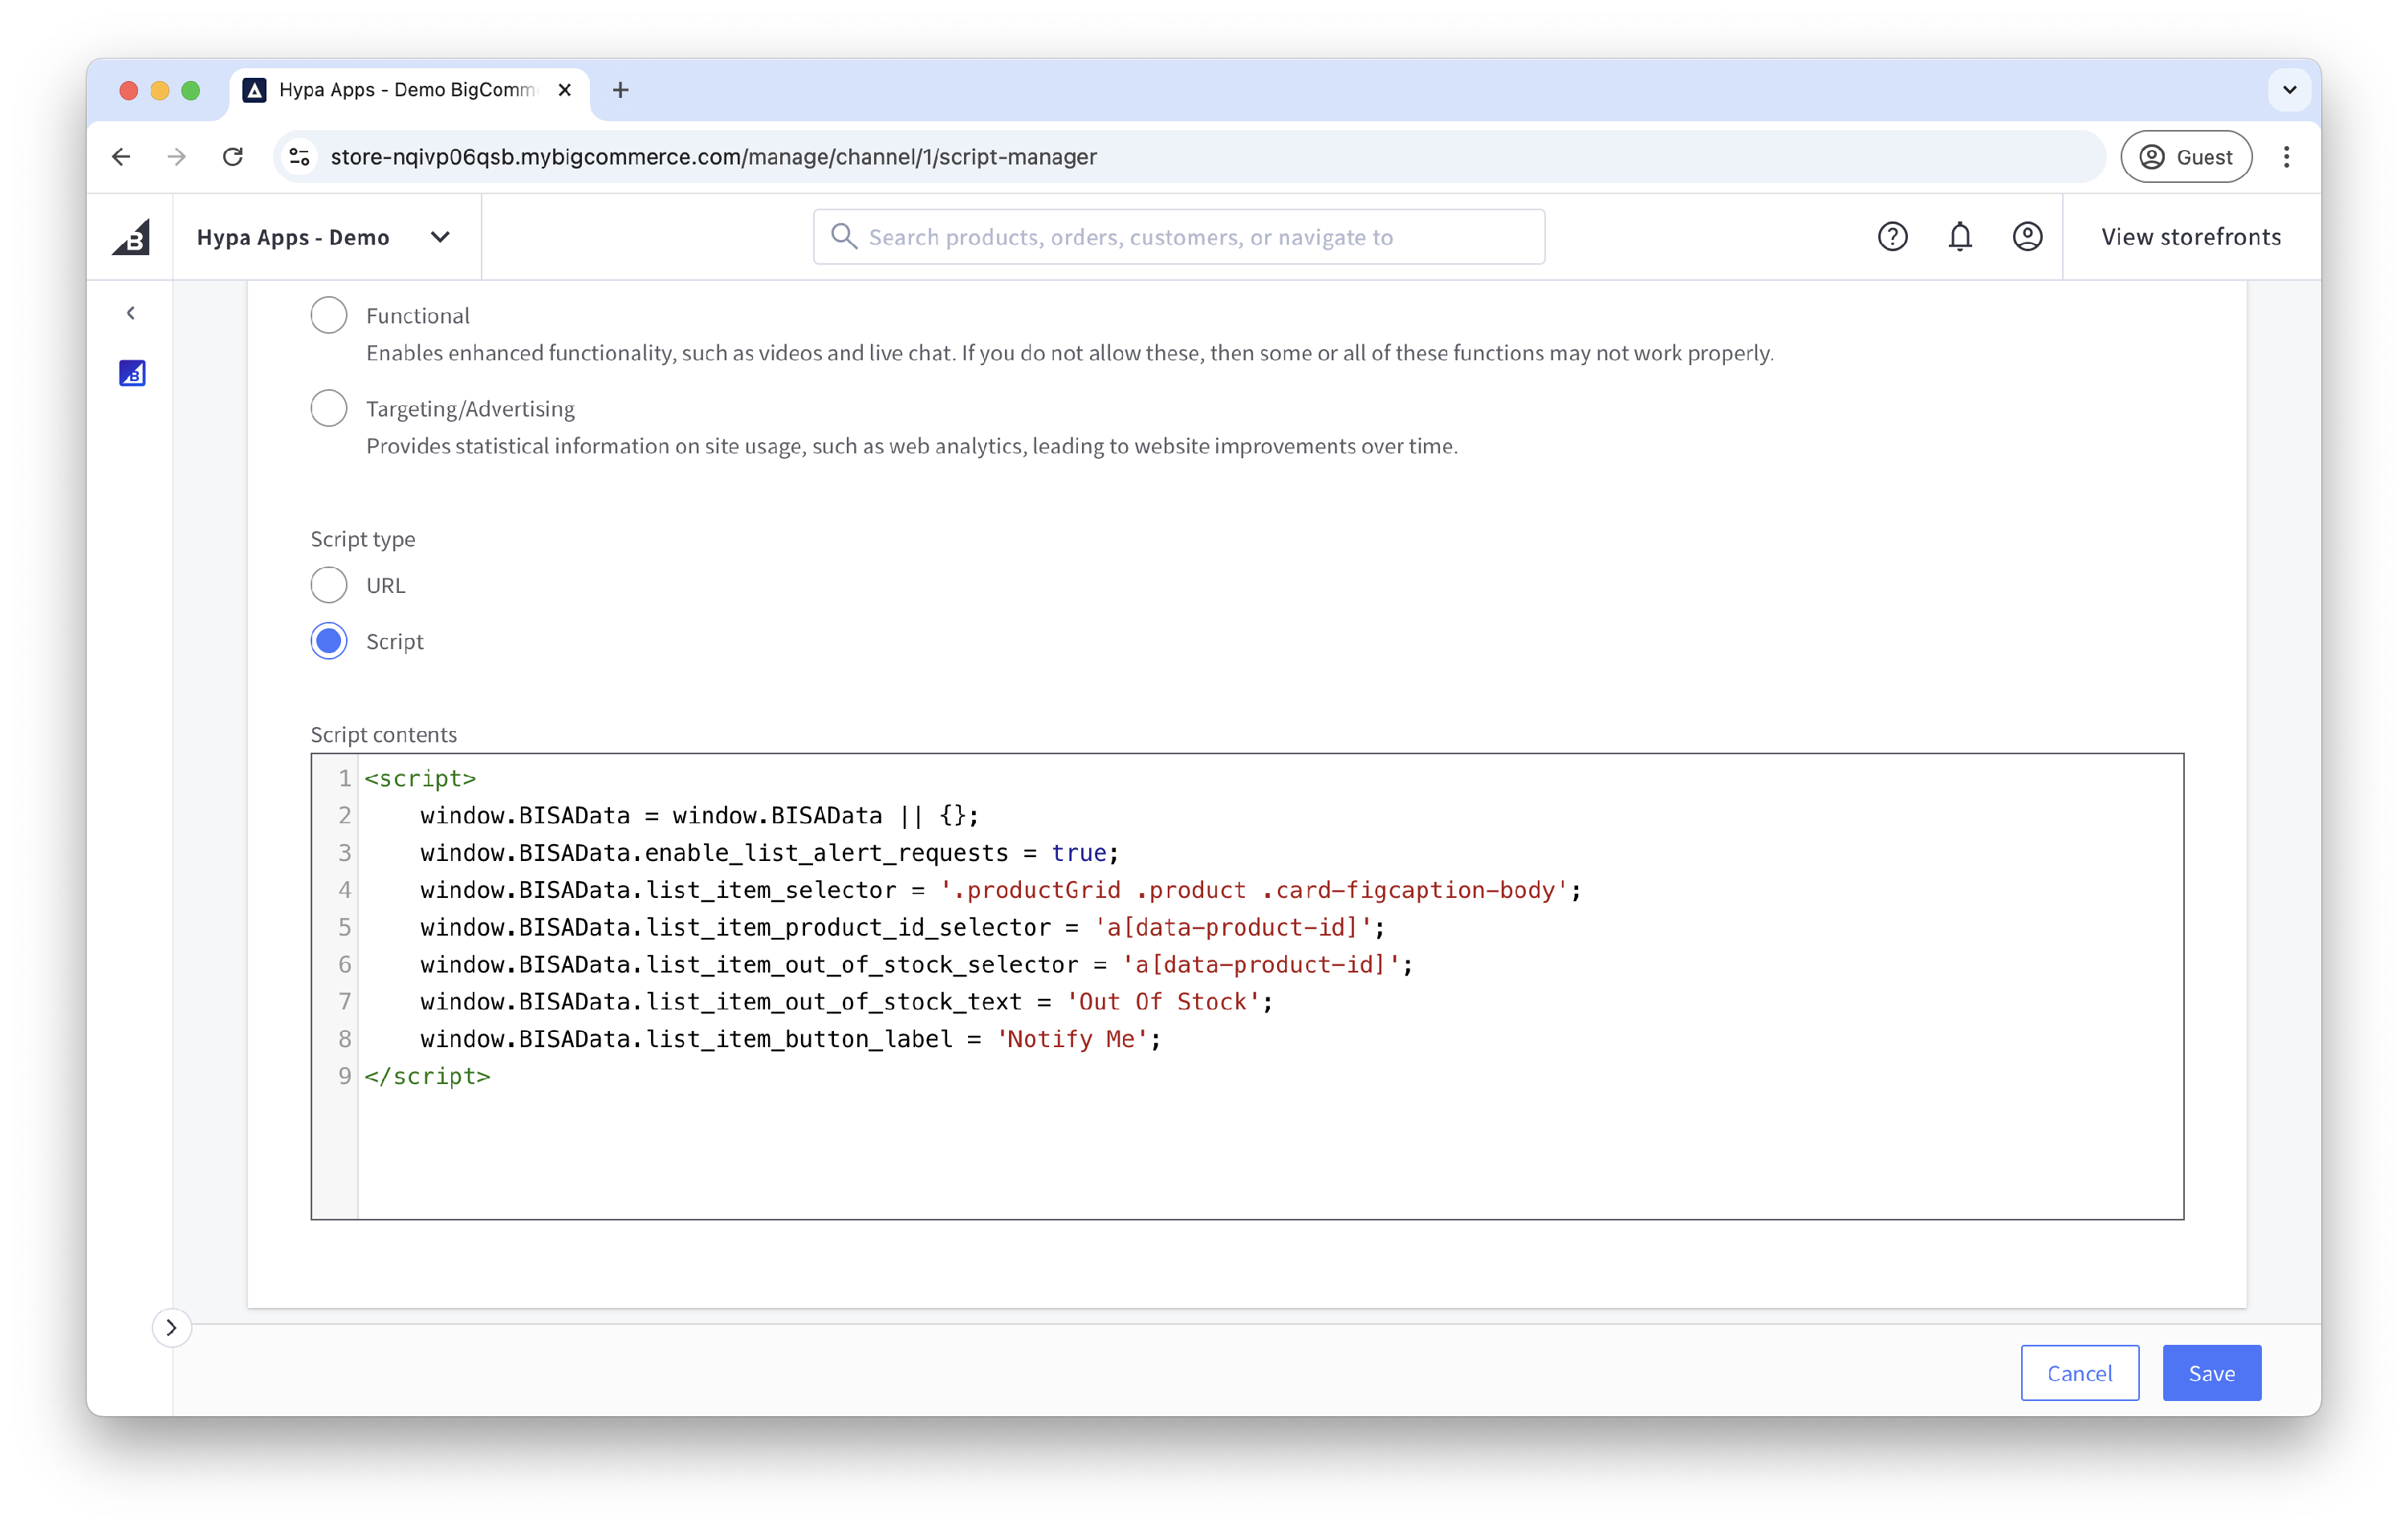Open the Guest profile button
Viewport: 2408px width, 1531px height.
coord(2186,157)
